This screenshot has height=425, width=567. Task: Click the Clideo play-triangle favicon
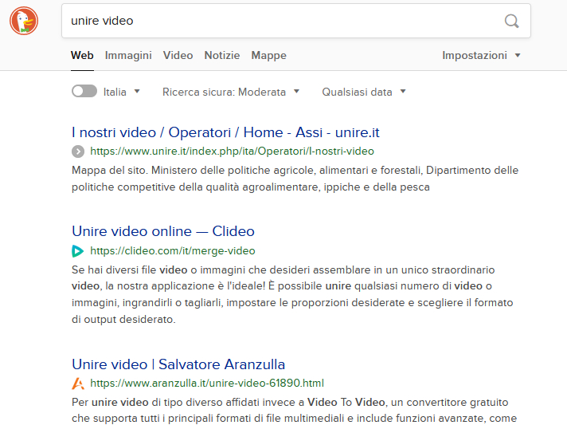click(x=78, y=251)
